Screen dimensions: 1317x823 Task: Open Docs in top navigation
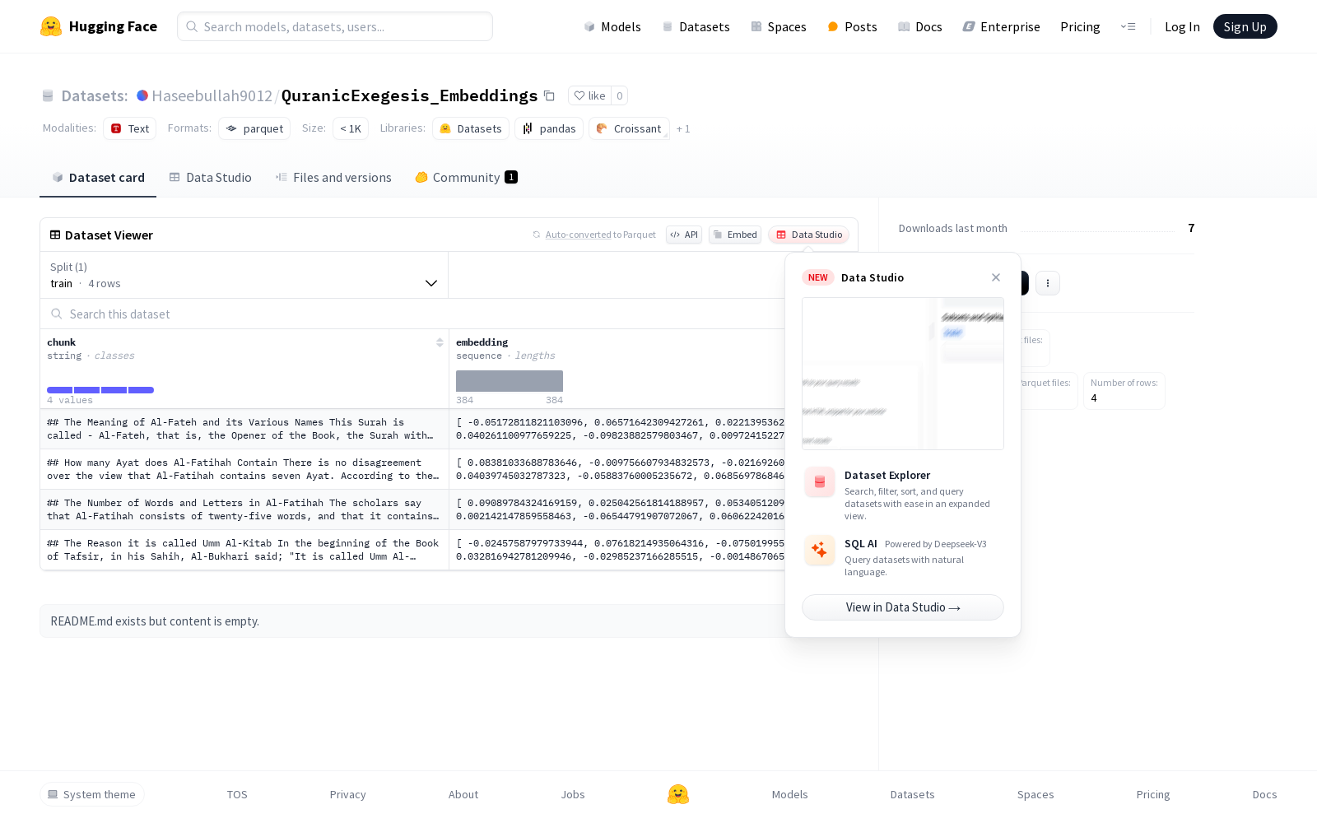pos(920,26)
